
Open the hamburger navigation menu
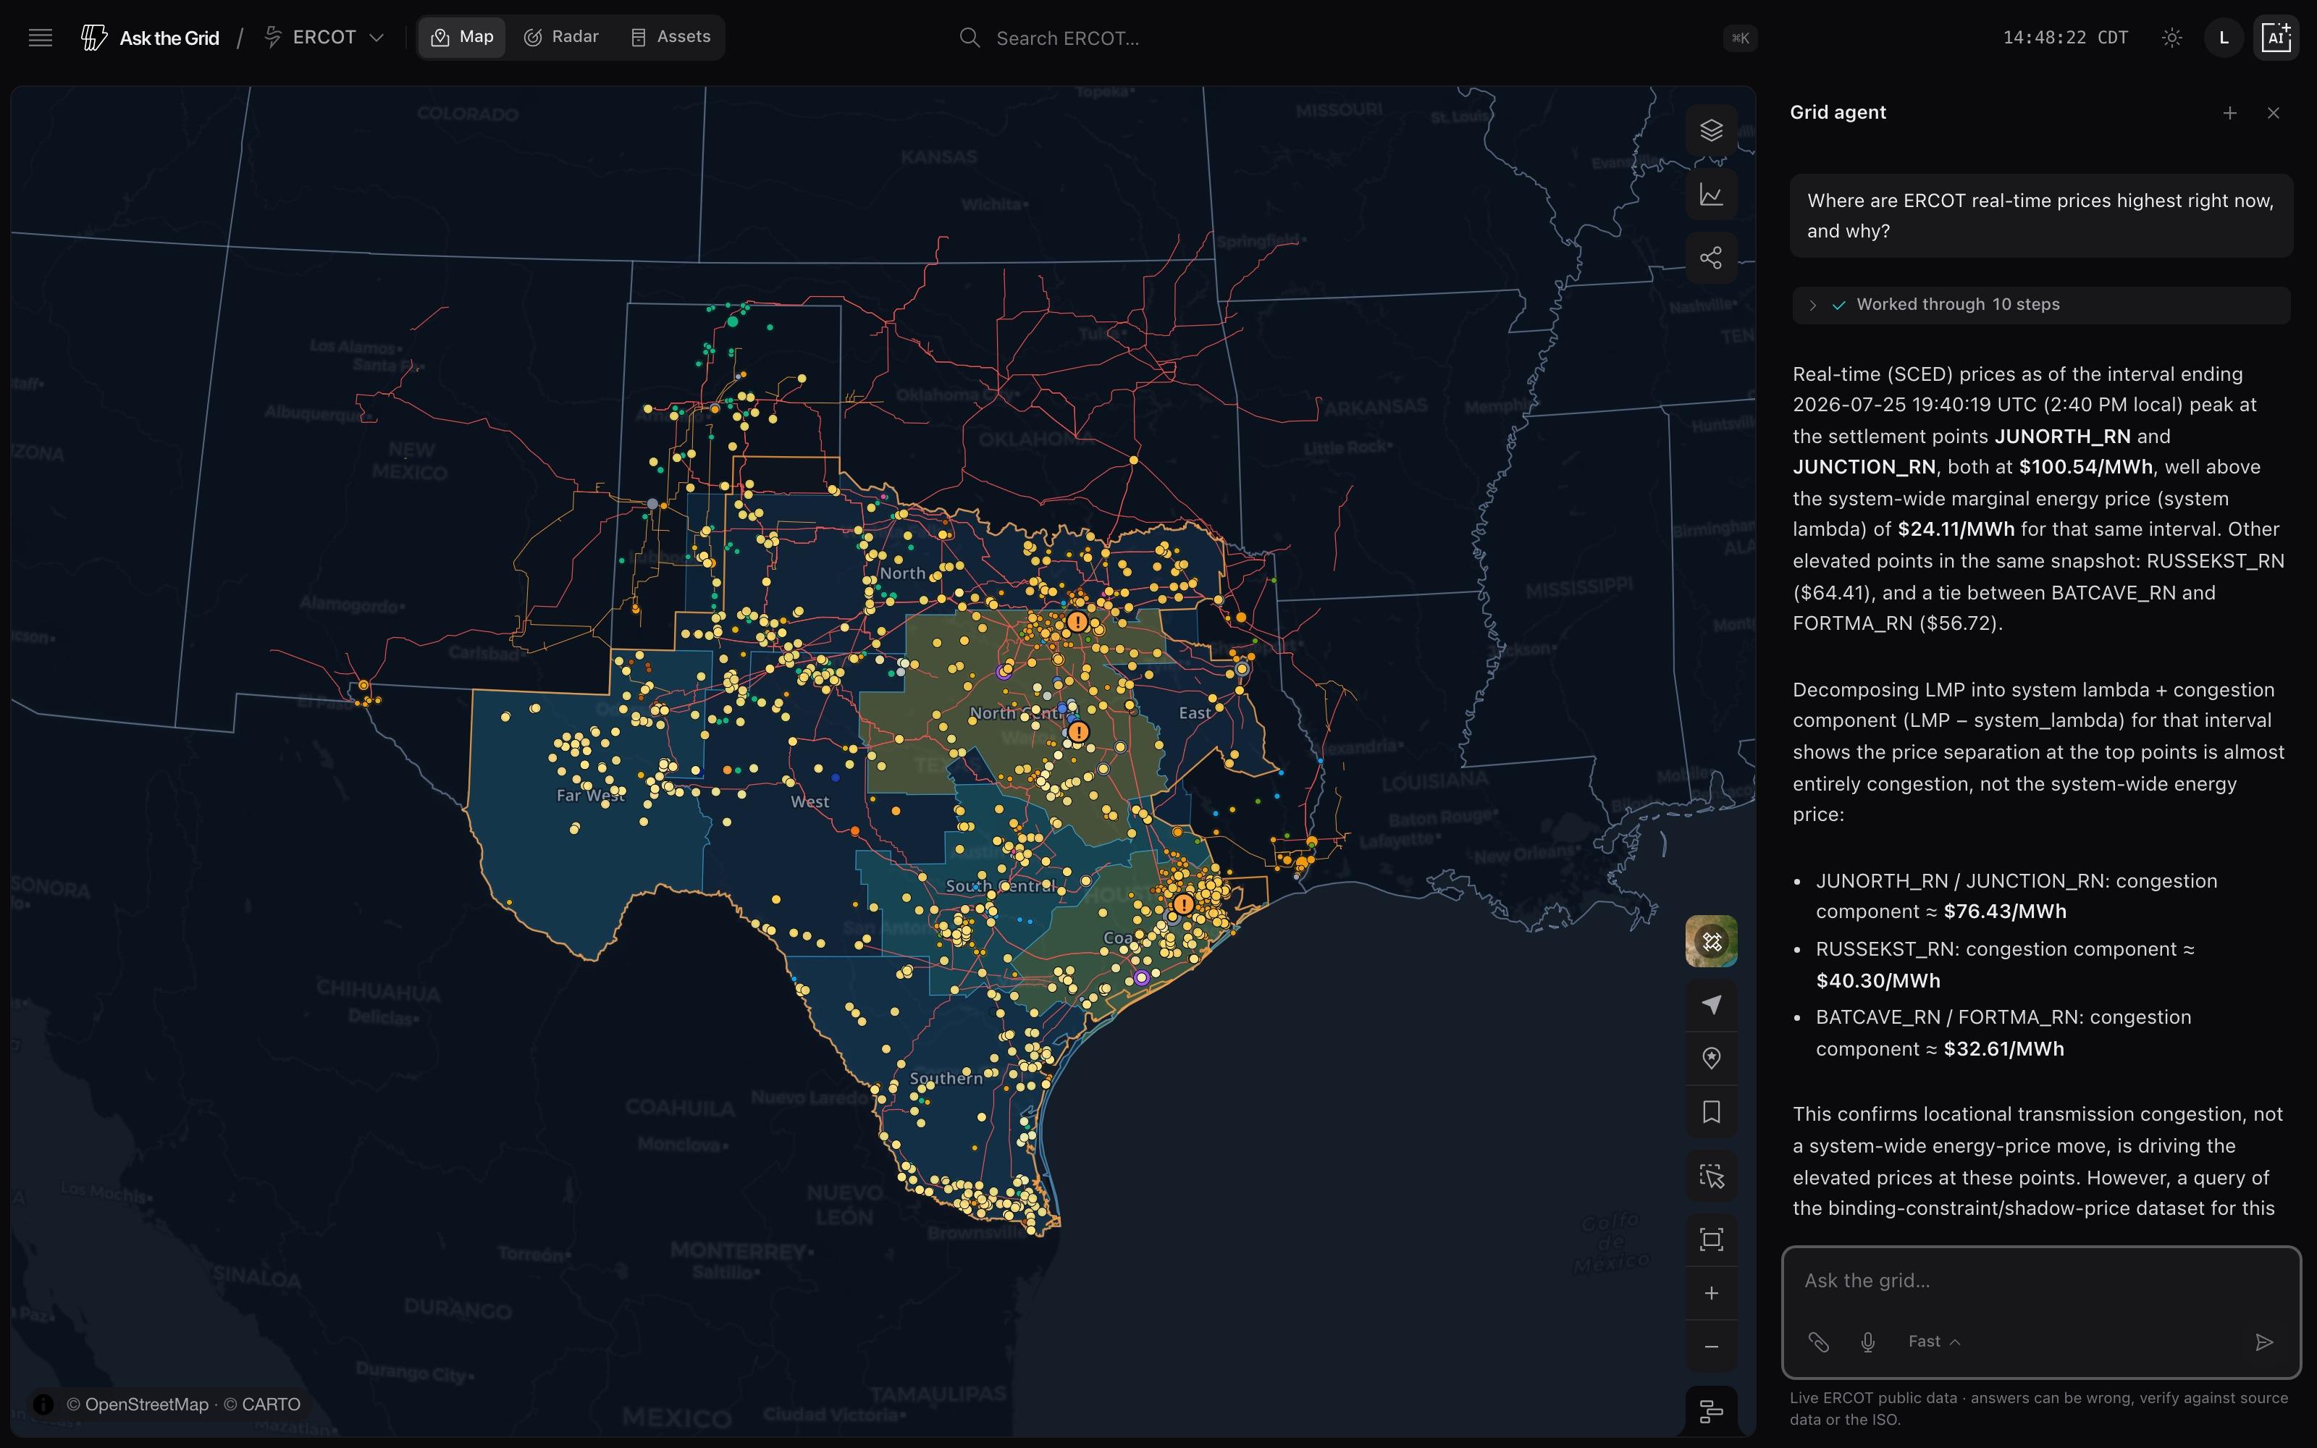tap(41, 38)
